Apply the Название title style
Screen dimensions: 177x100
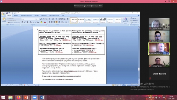point(103,20)
